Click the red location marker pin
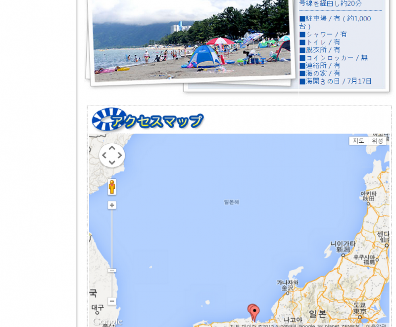 [254, 312]
